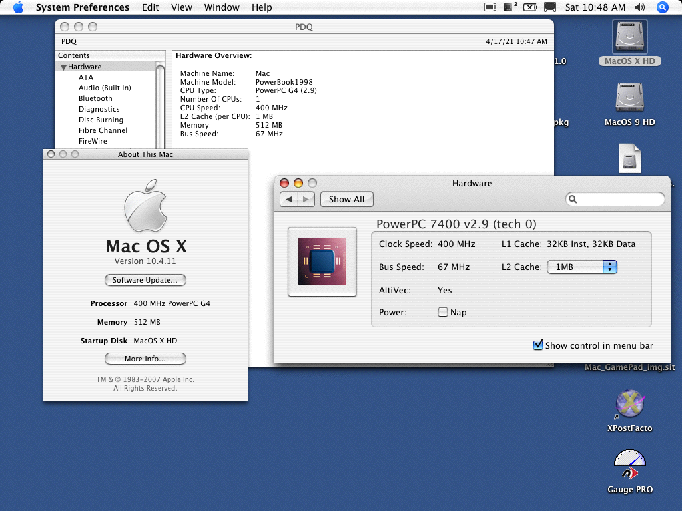Open the Edit menu

coord(150,7)
